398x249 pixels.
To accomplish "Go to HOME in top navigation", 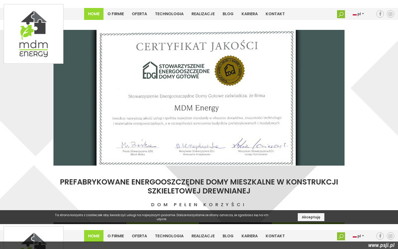I will [94, 14].
